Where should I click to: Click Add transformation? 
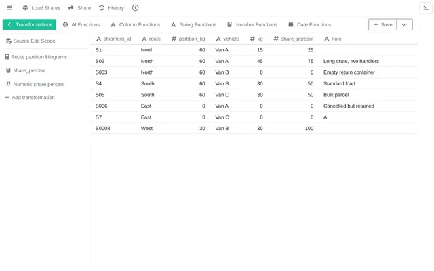30,98
